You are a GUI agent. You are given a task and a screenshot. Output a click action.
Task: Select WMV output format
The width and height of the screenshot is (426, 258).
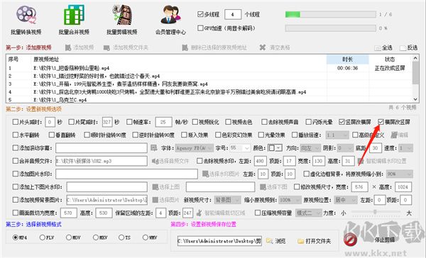[x=145, y=237]
